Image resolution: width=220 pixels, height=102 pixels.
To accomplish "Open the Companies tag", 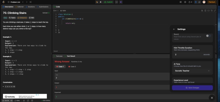I will 22,18.
